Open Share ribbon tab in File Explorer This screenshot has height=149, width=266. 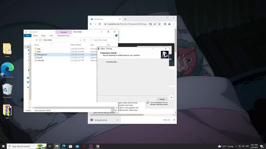tap(43, 36)
